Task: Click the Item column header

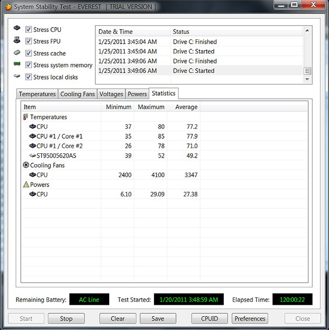Action: point(61,107)
